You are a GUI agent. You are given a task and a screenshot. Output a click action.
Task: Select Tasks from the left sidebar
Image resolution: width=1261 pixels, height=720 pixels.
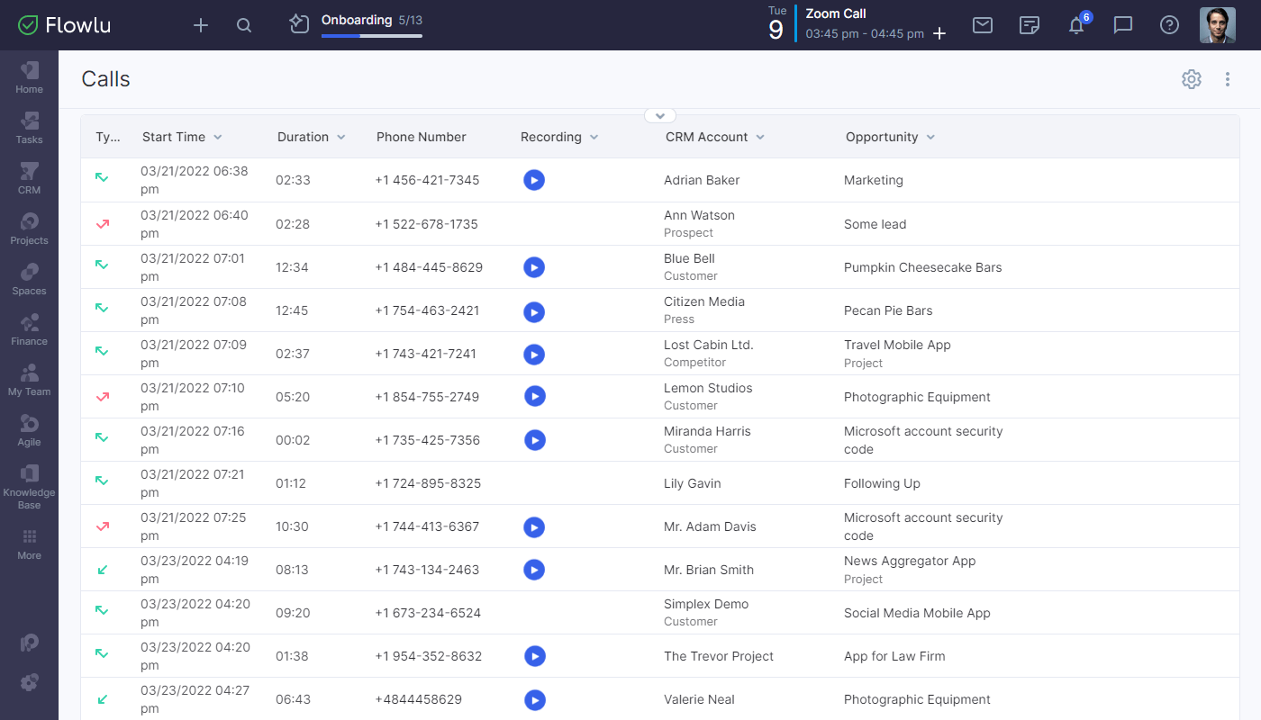29,125
